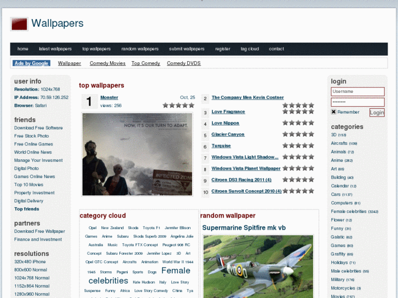
Task: Open Free Stock Photo link
Action: click(x=31, y=136)
